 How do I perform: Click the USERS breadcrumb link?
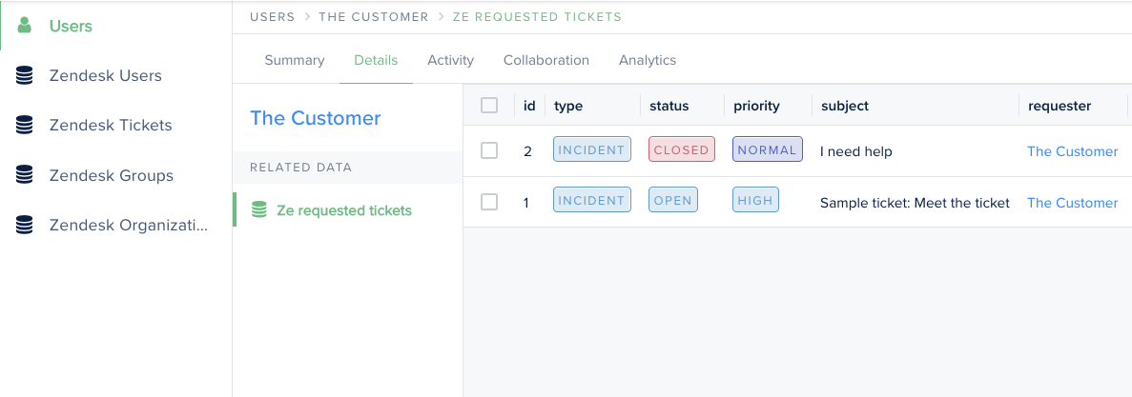coord(272,16)
